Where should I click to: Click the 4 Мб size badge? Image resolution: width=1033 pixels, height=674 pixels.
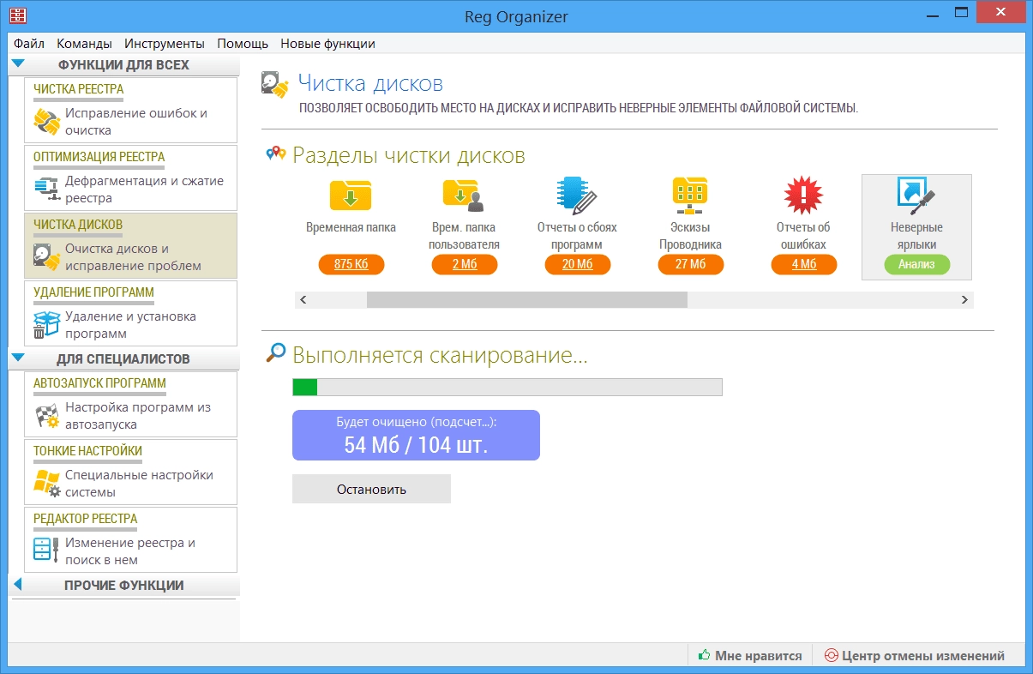click(804, 264)
